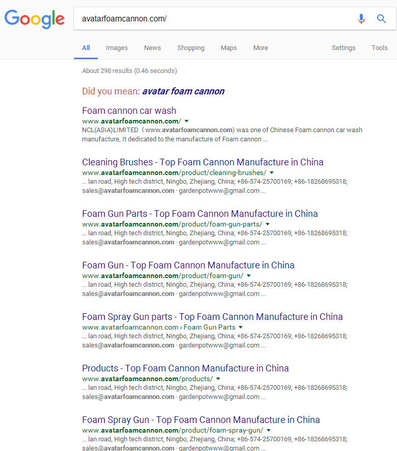Click the 'Did you mean:' label
The width and height of the screenshot is (397, 451).
coord(111,91)
